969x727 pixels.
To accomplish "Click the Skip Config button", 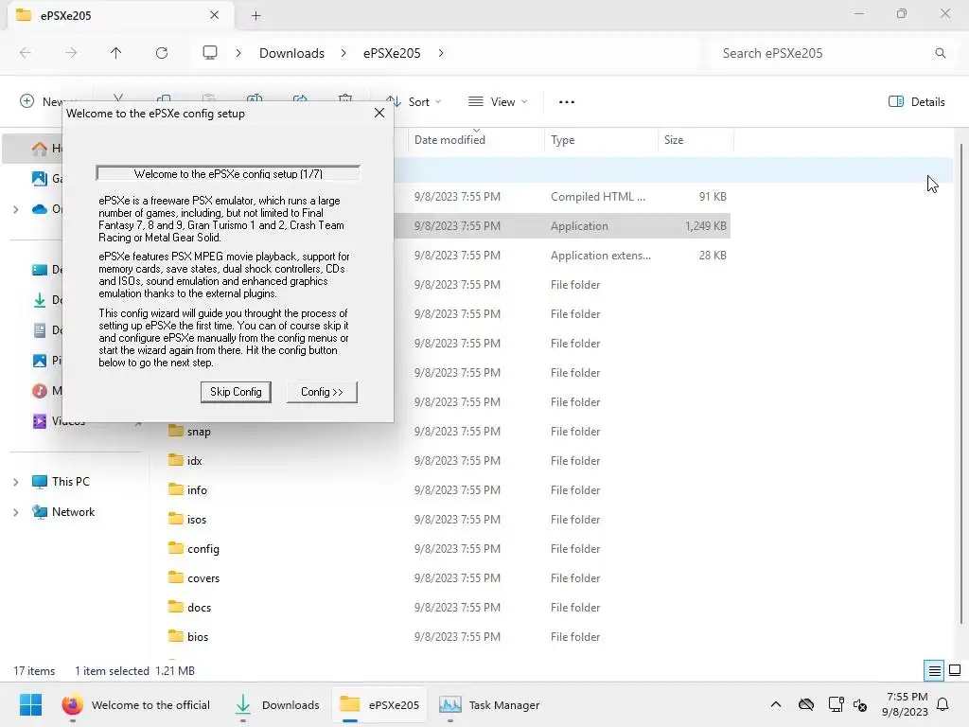I will point(236,392).
